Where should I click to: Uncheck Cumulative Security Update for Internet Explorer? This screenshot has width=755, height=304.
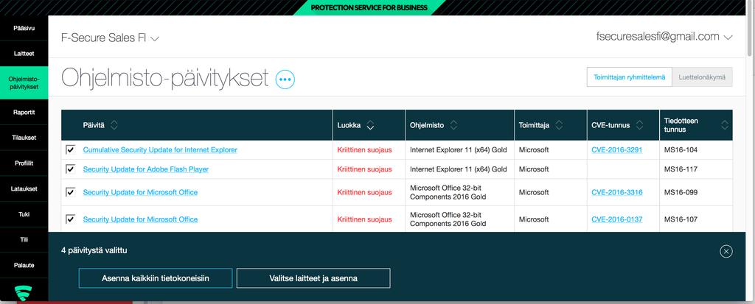click(70, 149)
